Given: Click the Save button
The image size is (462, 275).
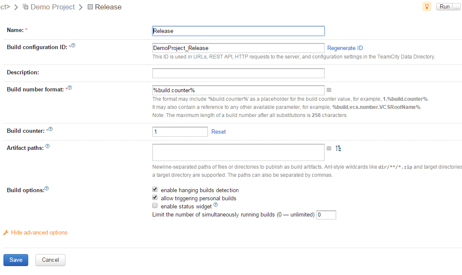Looking at the screenshot, I should click(x=16, y=260).
